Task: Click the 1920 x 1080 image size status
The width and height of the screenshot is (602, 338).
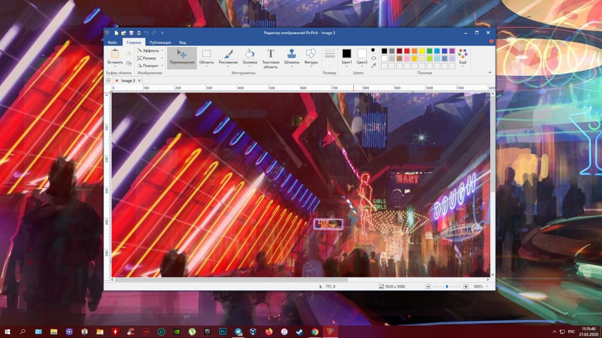Action: point(392,286)
